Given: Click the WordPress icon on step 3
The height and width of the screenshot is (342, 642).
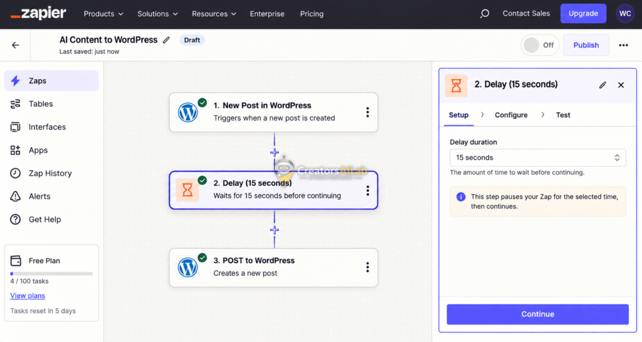Looking at the screenshot, I should pyautogui.click(x=187, y=267).
